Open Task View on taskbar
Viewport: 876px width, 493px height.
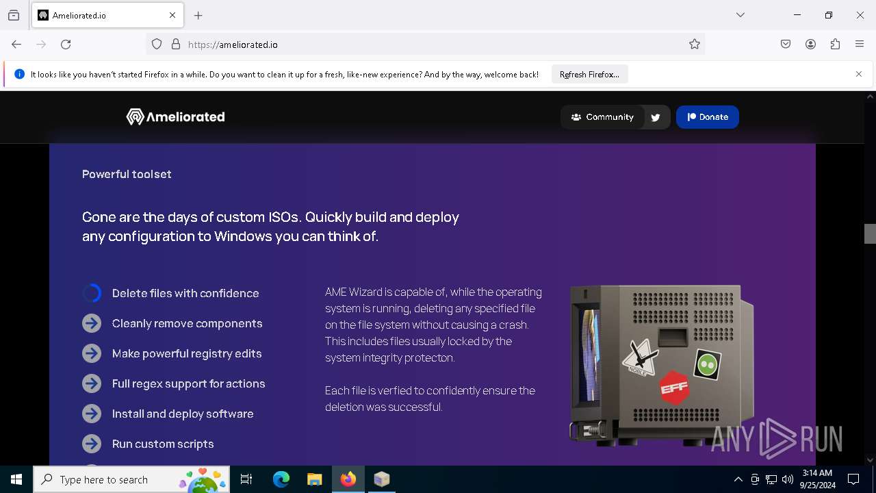tap(246, 479)
